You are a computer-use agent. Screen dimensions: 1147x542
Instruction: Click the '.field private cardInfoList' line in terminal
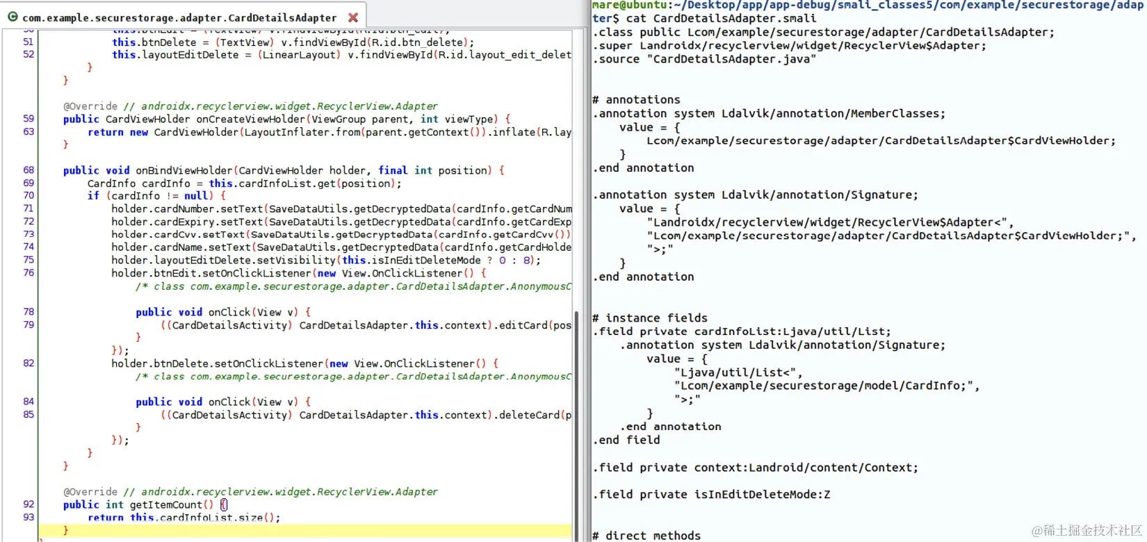point(742,331)
